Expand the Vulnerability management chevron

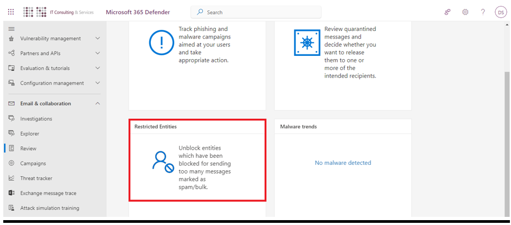click(x=98, y=38)
